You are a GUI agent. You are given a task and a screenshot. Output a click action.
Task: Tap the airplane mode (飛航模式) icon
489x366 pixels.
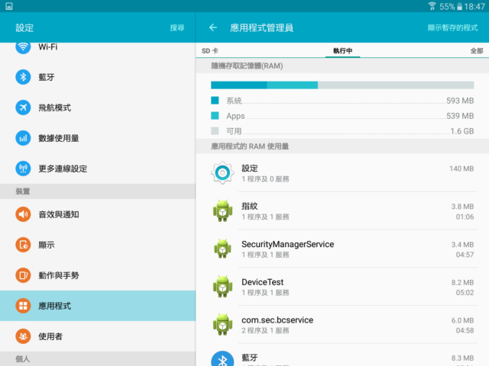pyautogui.click(x=23, y=108)
